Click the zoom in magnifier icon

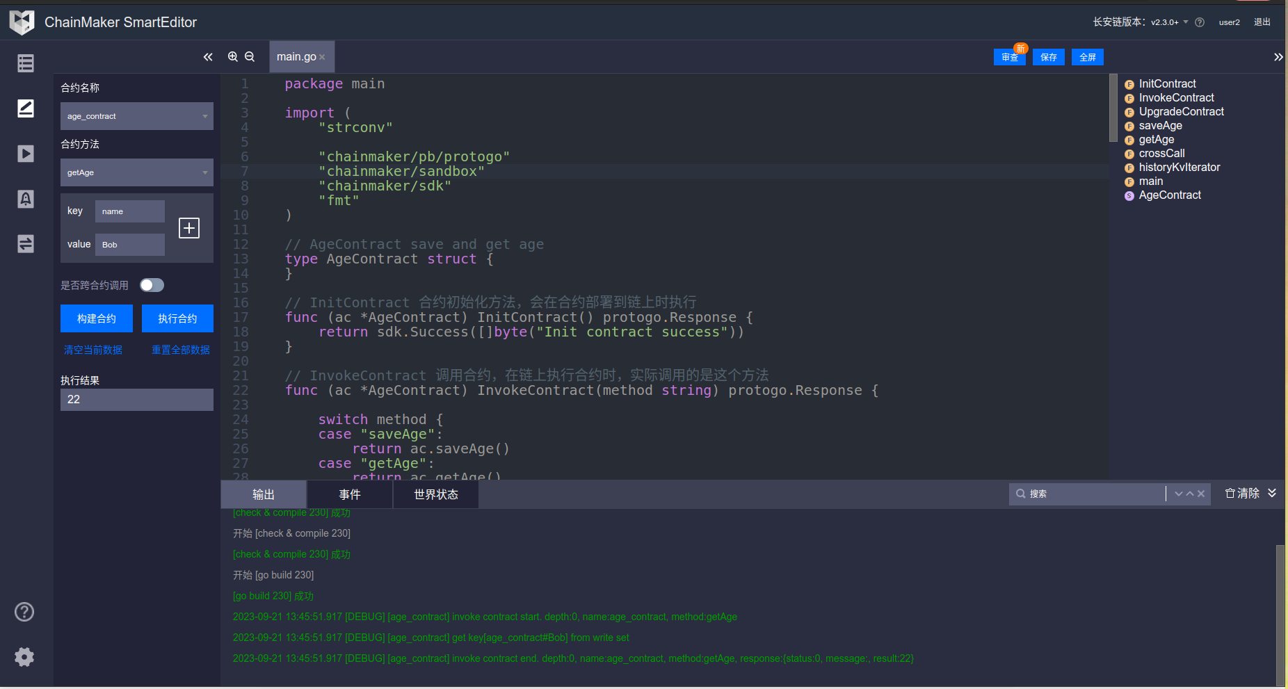[233, 57]
